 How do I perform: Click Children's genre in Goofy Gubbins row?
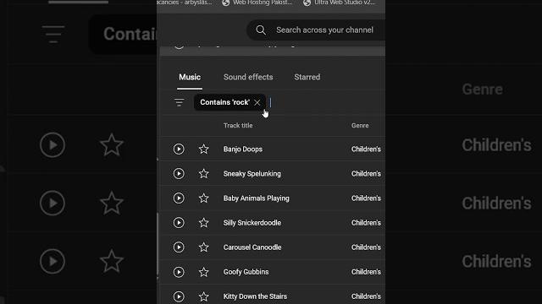tap(366, 272)
